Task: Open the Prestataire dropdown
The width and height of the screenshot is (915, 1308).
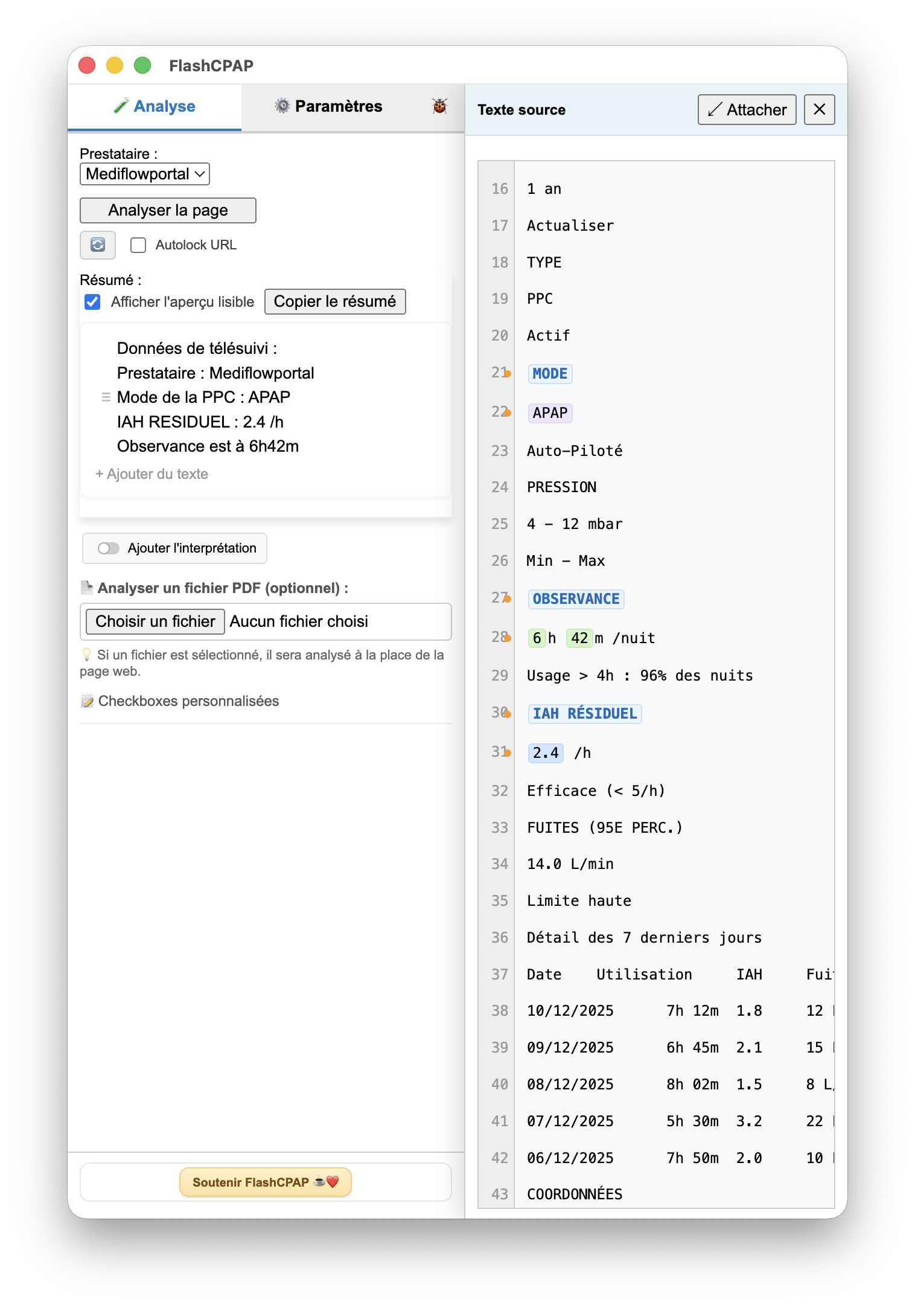Action: [x=145, y=175]
